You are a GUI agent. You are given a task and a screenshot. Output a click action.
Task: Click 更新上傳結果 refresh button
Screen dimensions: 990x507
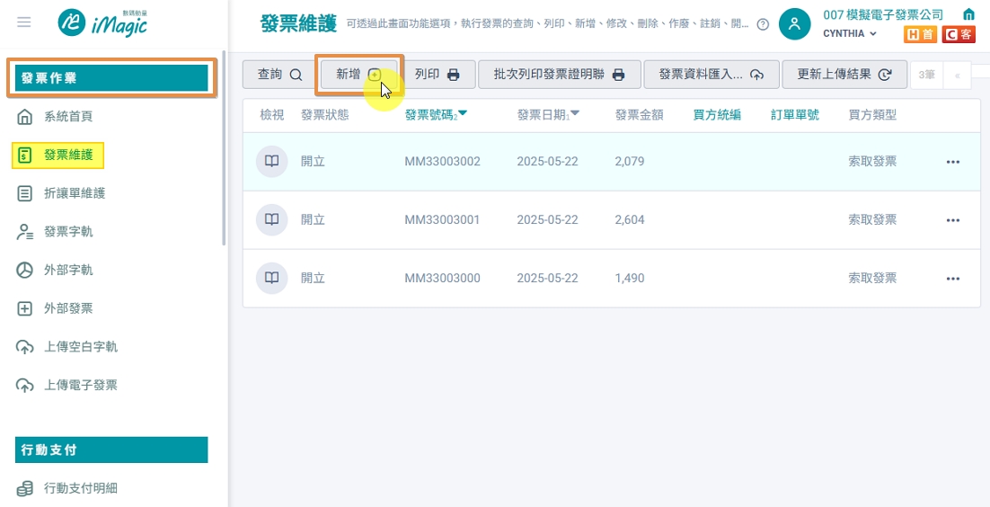(x=844, y=75)
